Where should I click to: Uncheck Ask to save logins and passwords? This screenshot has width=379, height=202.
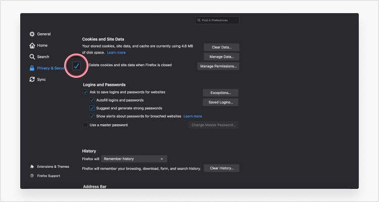point(85,92)
